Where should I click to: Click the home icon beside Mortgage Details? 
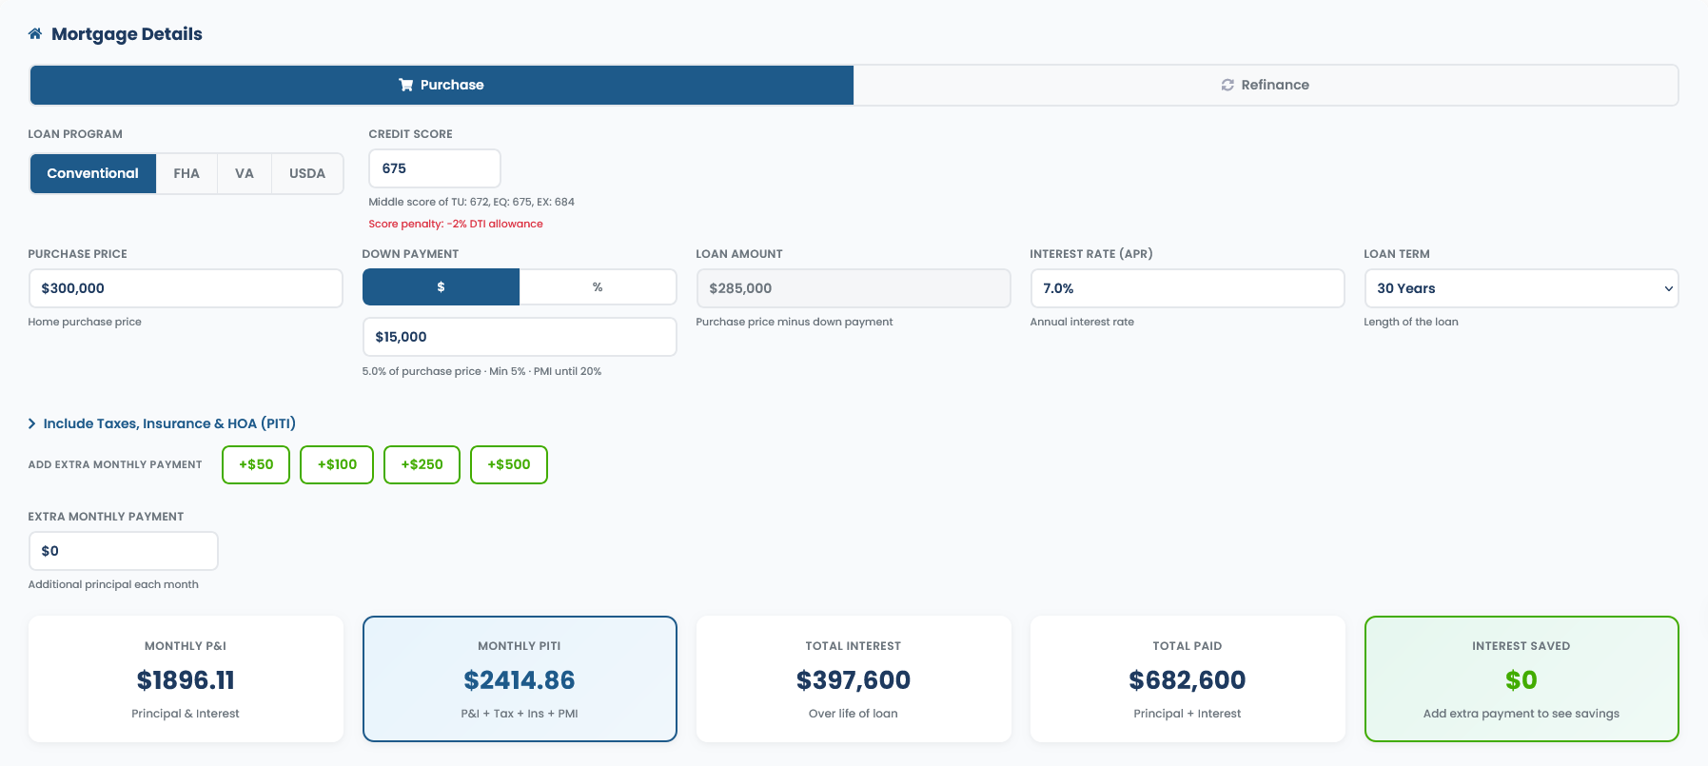click(34, 31)
